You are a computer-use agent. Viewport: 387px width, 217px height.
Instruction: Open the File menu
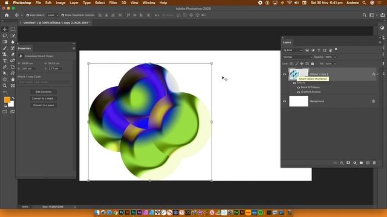coord(38,2)
